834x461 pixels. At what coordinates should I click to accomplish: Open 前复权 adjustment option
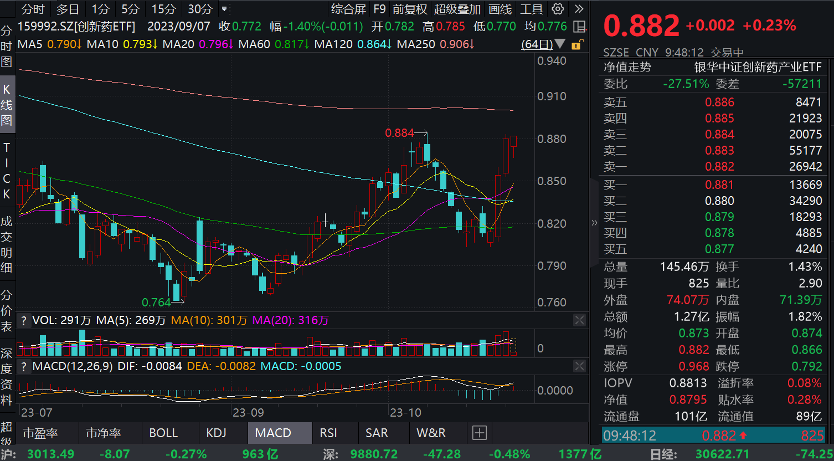click(410, 9)
